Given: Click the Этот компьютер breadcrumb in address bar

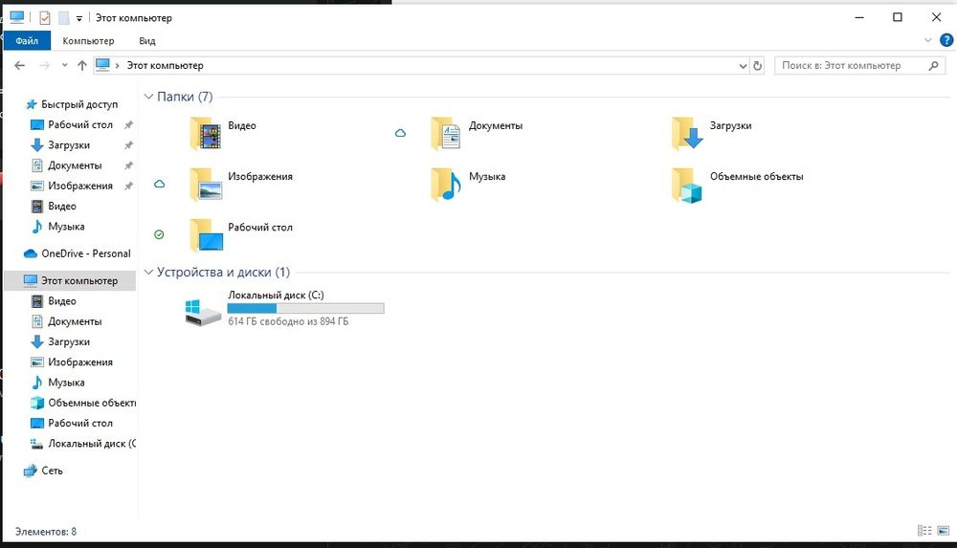Looking at the screenshot, I should [165, 65].
